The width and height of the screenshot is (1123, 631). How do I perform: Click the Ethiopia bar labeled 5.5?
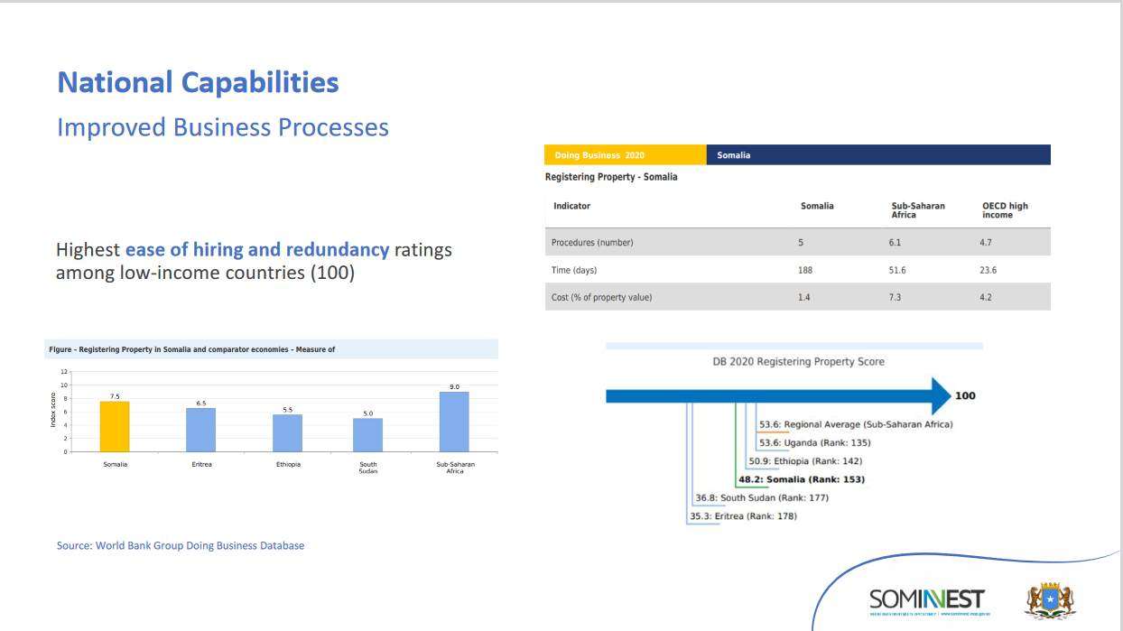click(287, 432)
